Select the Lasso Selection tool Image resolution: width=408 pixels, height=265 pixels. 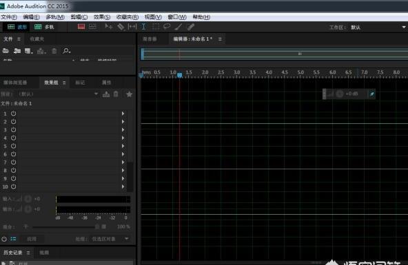(x=167, y=27)
